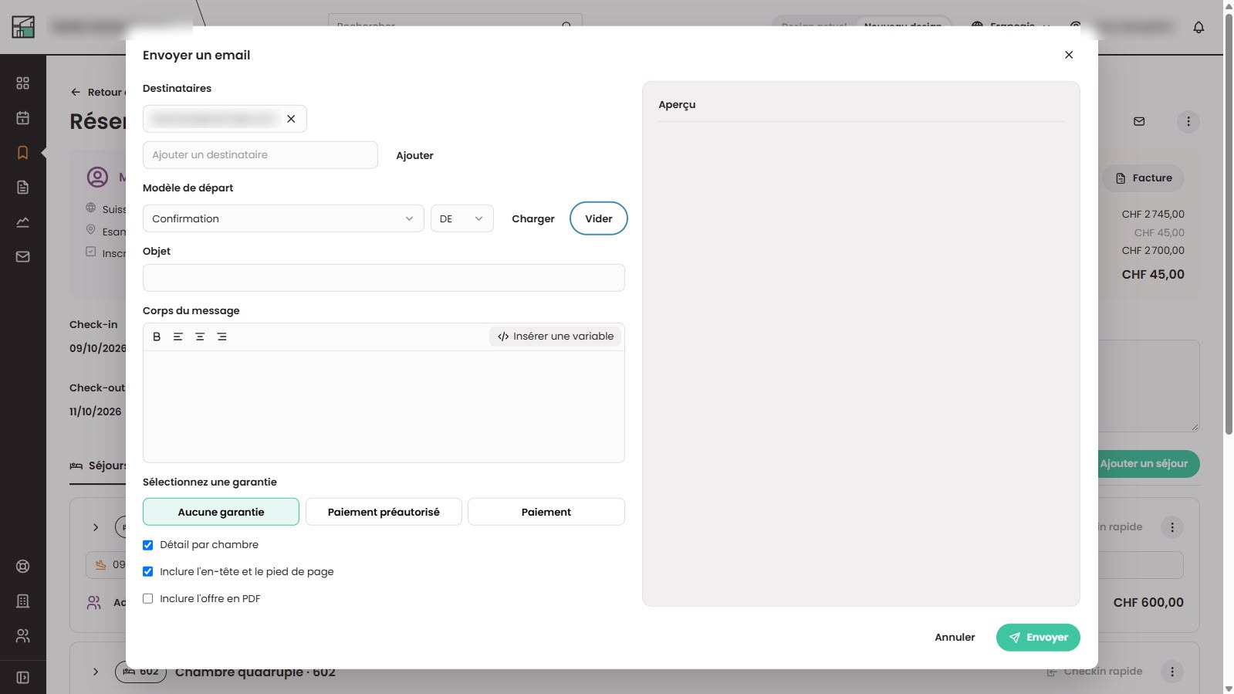Send the email with Envoyer

1038,638
